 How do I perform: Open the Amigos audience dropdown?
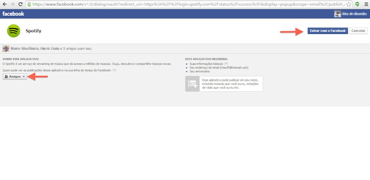(x=15, y=77)
